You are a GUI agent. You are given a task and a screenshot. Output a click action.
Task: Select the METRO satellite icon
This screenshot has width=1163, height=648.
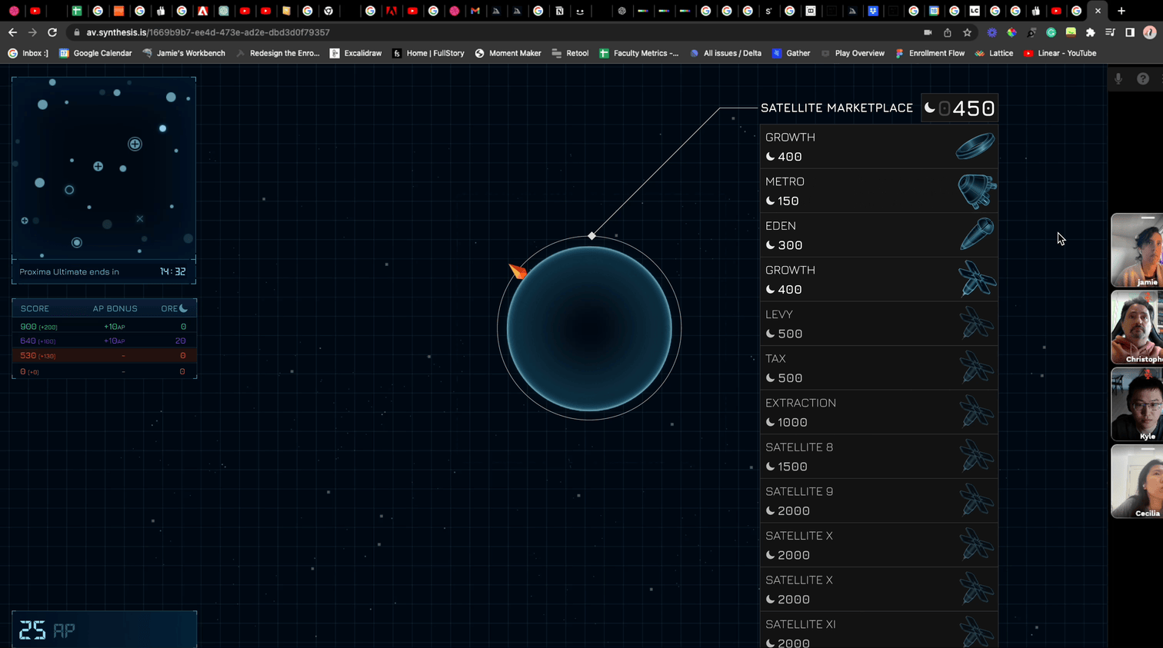pos(977,191)
